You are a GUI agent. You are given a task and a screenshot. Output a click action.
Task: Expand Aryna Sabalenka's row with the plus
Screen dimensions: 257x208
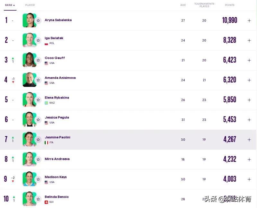[249, 21]
